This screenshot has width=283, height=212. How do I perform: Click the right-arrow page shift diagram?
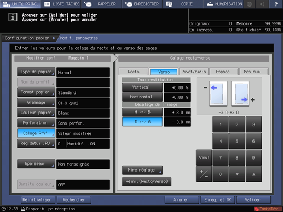click(x=240, y=93)
